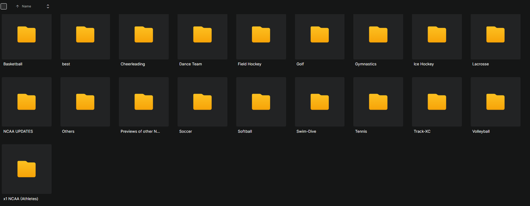Click the Cheerleading folder name
This screenshot has width=530, height=206.
pos(133,64)
